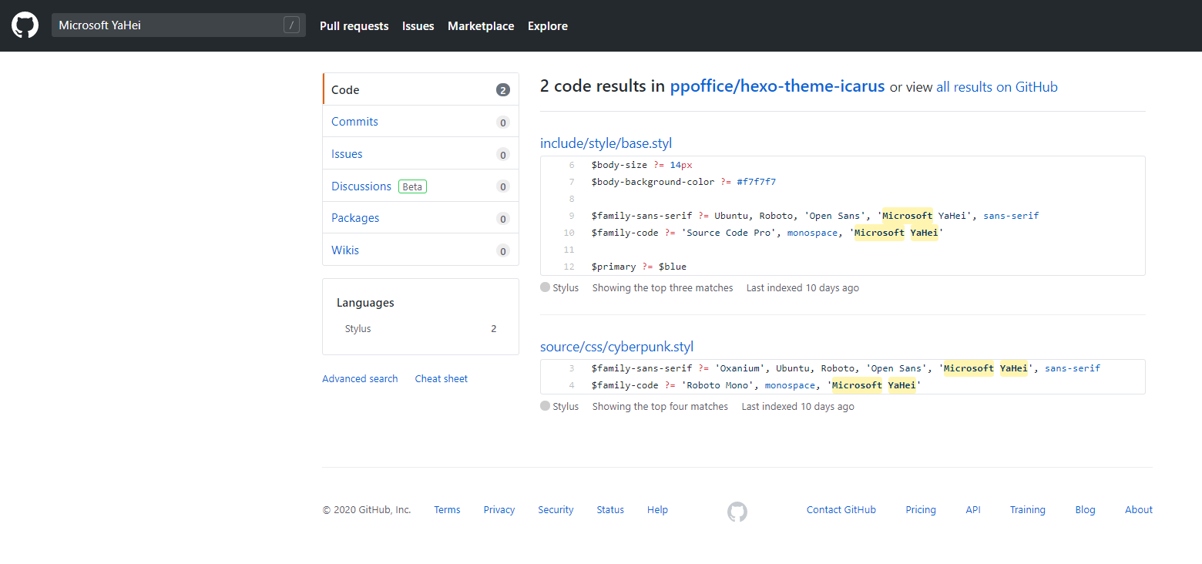Screen dimensions: 1202x564
Task: Open the include/style/base.styl file
Action: pyautogui.click(x=606, y=143)
